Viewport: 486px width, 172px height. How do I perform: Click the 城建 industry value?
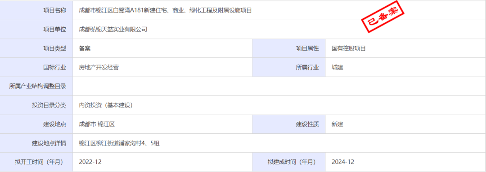click(337, 68)
